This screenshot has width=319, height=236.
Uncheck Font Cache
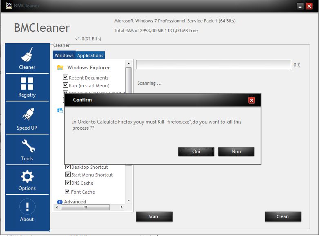point(67,191)
